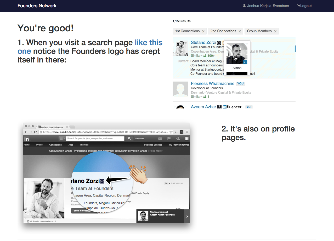Click Founders extension icon in browser toolbar
Screen dimensions: 334x241
point(182,132)
